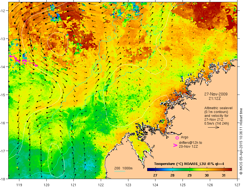Click colorbar tick label 27
This screenshot has width=243, height=187.
pos(155,175)
